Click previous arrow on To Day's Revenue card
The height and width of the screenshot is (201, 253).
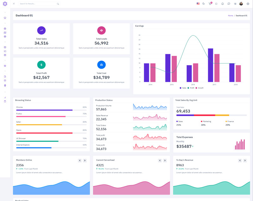coord(240,161)
